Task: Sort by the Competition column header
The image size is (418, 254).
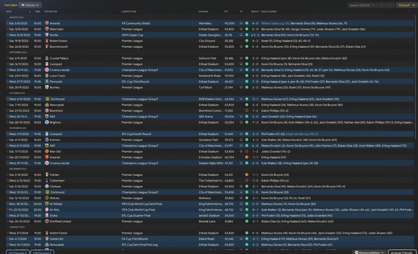Action: pos(129,11)
